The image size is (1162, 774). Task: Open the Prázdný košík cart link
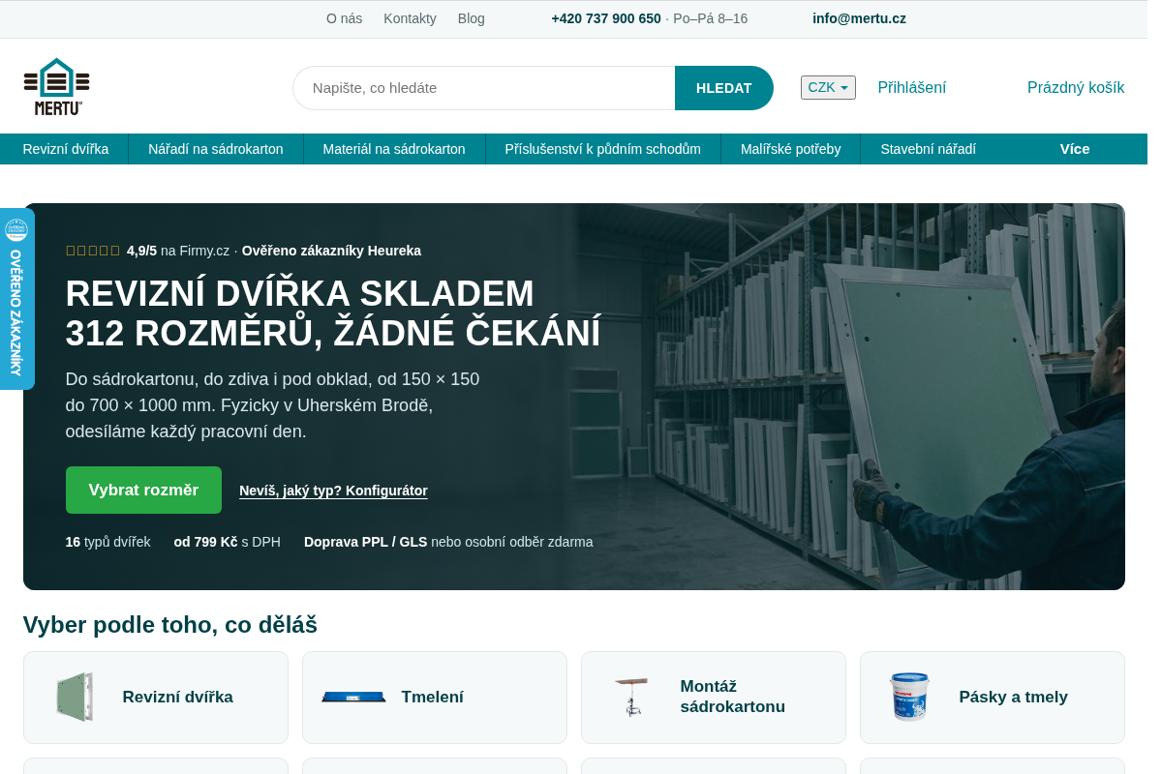tap(1076, 87)
